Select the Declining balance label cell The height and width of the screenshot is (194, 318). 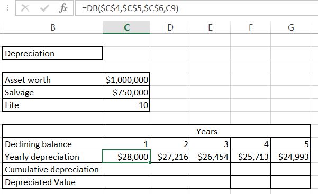pos(53,144)
